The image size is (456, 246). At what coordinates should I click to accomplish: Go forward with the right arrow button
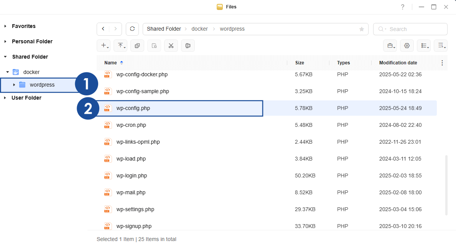[115, 29]
